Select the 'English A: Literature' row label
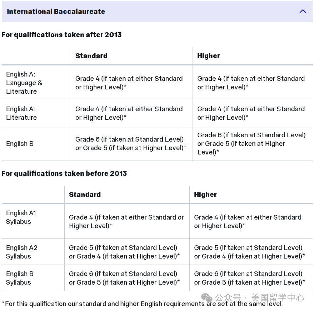This screenshot has height=310, width=314. 21,113
